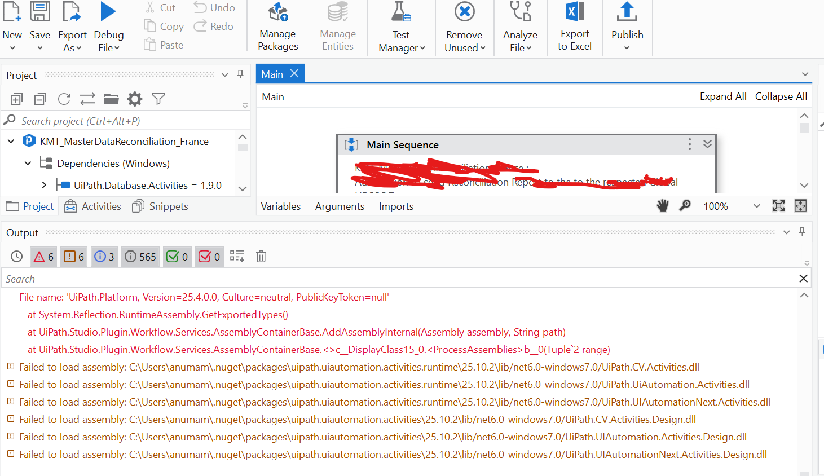Refresh the Project panel
The image size is (824, 476).
(x=63, y=99)
